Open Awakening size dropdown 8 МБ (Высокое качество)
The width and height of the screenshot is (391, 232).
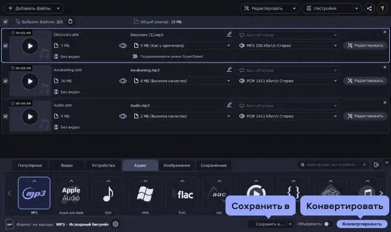[x=182, y=81]
